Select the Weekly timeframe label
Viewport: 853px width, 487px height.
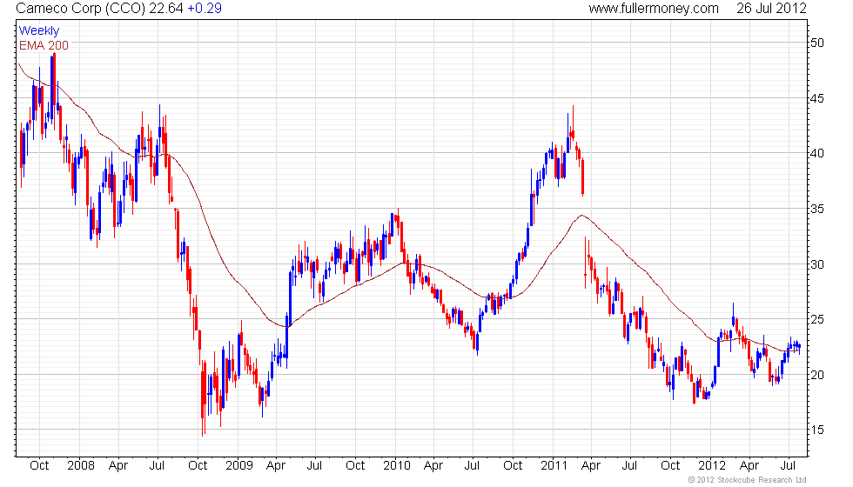(39, 30)
